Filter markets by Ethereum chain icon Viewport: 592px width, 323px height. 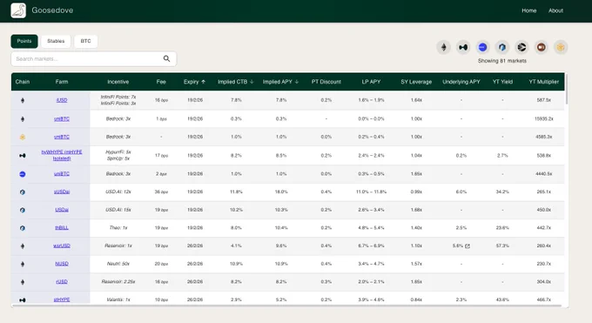[x=444, y=47]
